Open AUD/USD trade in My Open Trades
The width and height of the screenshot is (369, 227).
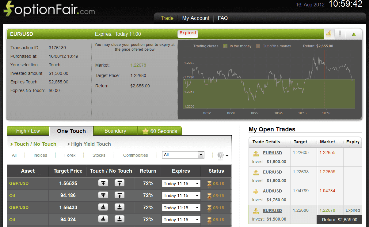[x=272, y=191]
